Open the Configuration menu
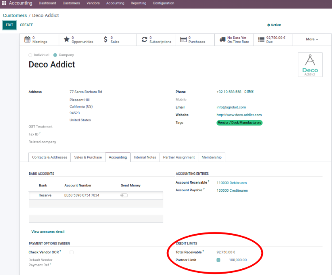This screenshot has height=275, width=332. (163, 3)
